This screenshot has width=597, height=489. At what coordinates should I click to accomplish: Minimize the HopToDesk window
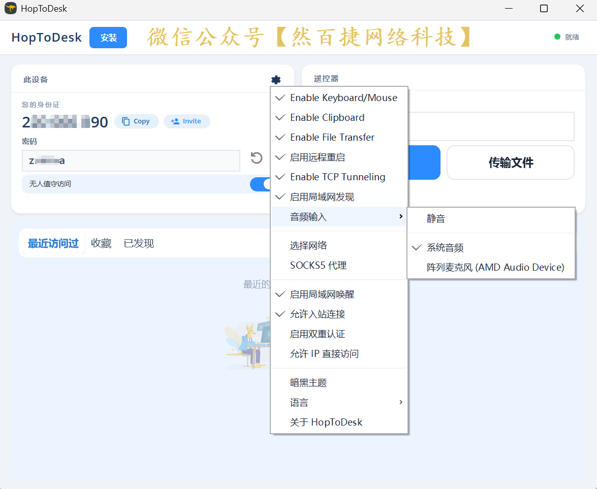(509, 8)
